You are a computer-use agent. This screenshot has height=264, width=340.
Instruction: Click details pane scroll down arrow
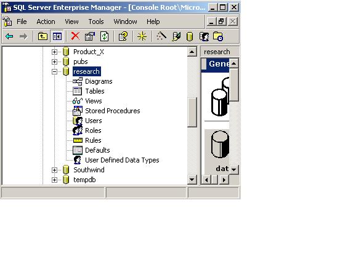point(234,169)
